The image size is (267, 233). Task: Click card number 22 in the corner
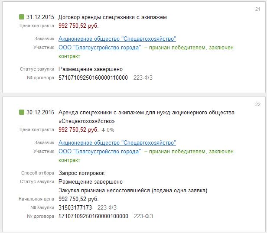click(x=257, y=104)
